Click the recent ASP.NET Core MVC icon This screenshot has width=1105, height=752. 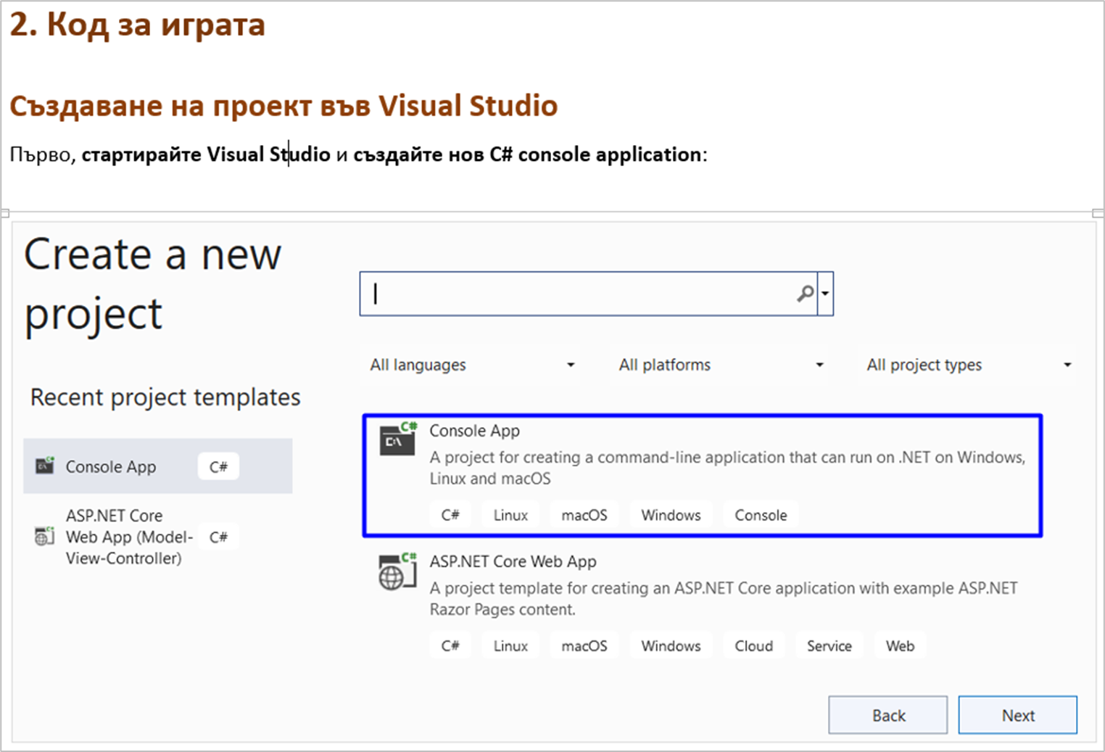45,536
